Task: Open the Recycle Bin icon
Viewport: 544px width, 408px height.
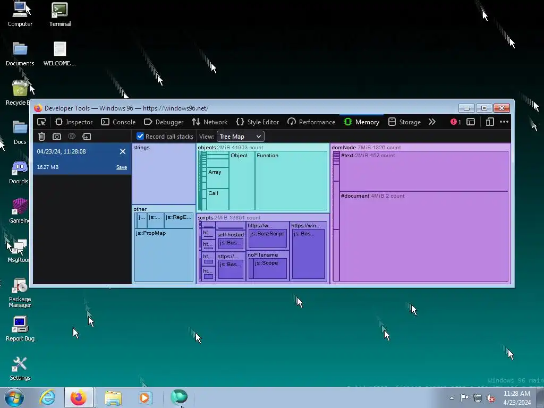Action: [19, 93]
